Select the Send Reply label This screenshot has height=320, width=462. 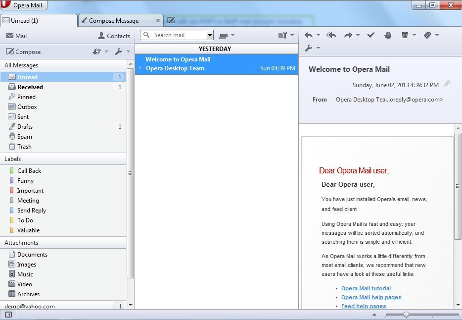tap(63, 211)
